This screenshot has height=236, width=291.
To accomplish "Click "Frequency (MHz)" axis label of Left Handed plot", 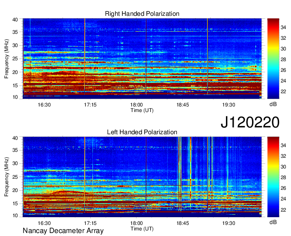I will pyautogui.click(x=6, y=177).
